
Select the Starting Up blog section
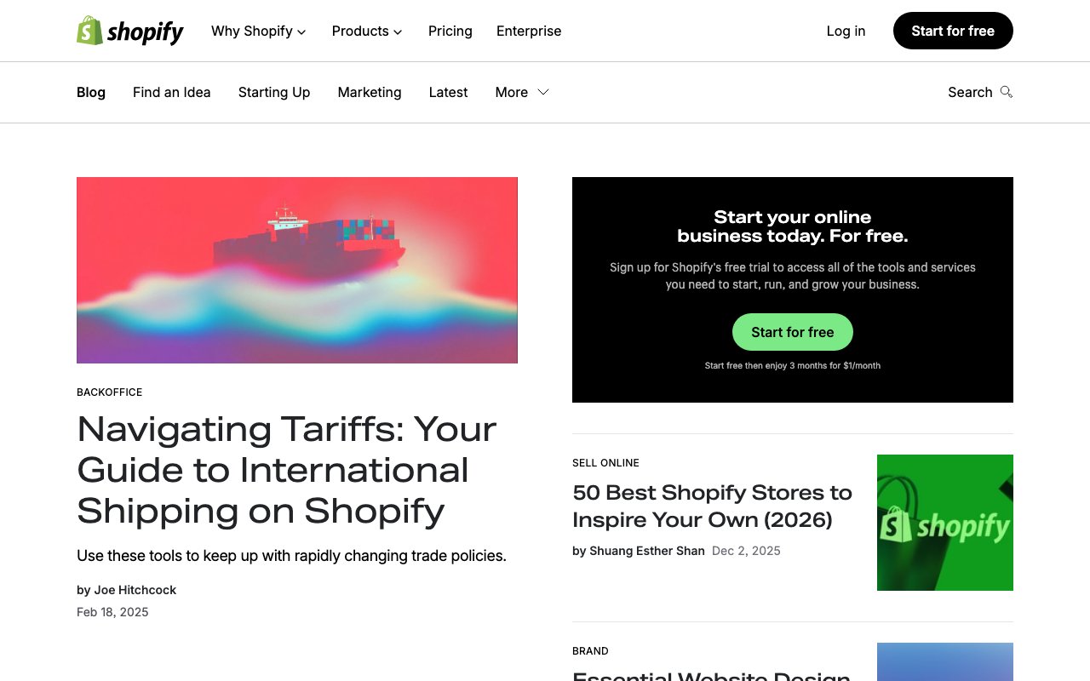pyautogui.click(x=273, y=92)
